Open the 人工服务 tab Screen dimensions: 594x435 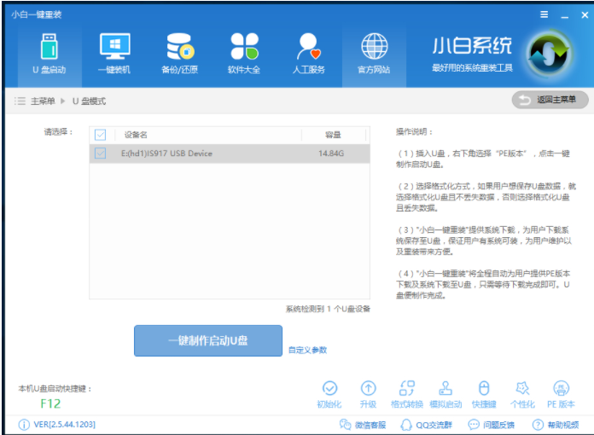click(x=309, y=55)
